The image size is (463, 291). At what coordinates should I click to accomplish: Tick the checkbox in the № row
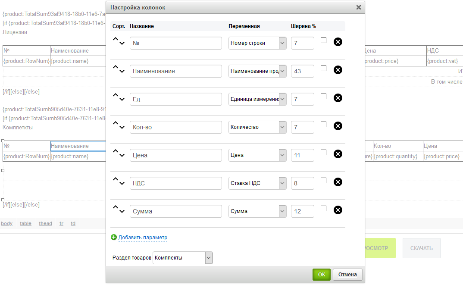tap(324, 41)
